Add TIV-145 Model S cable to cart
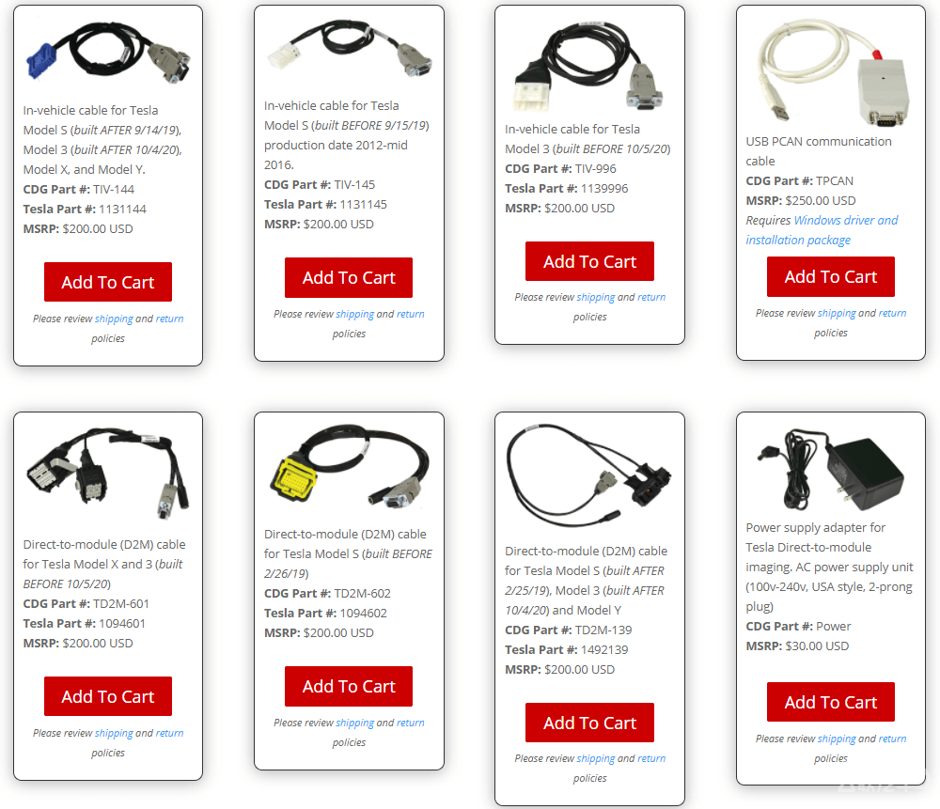The width and height of the screenshot is (940, 809). click(x=349, y=277)
